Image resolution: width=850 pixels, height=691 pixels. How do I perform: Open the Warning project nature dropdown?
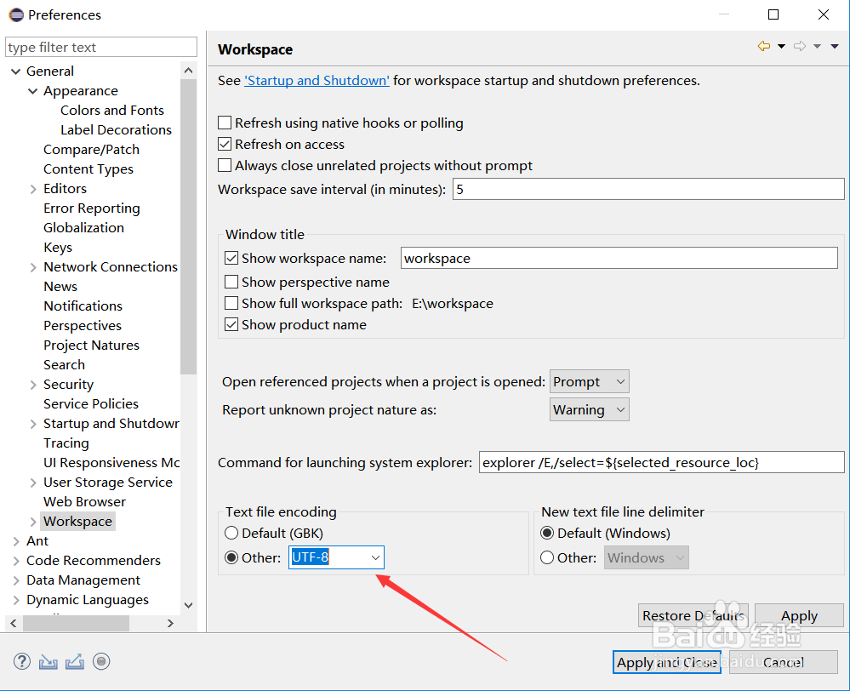point(590,409)
